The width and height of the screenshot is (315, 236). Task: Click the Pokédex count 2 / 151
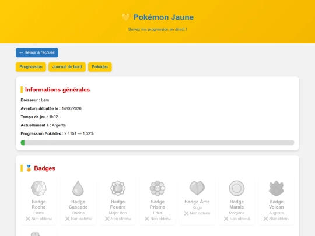pos(71,133)
